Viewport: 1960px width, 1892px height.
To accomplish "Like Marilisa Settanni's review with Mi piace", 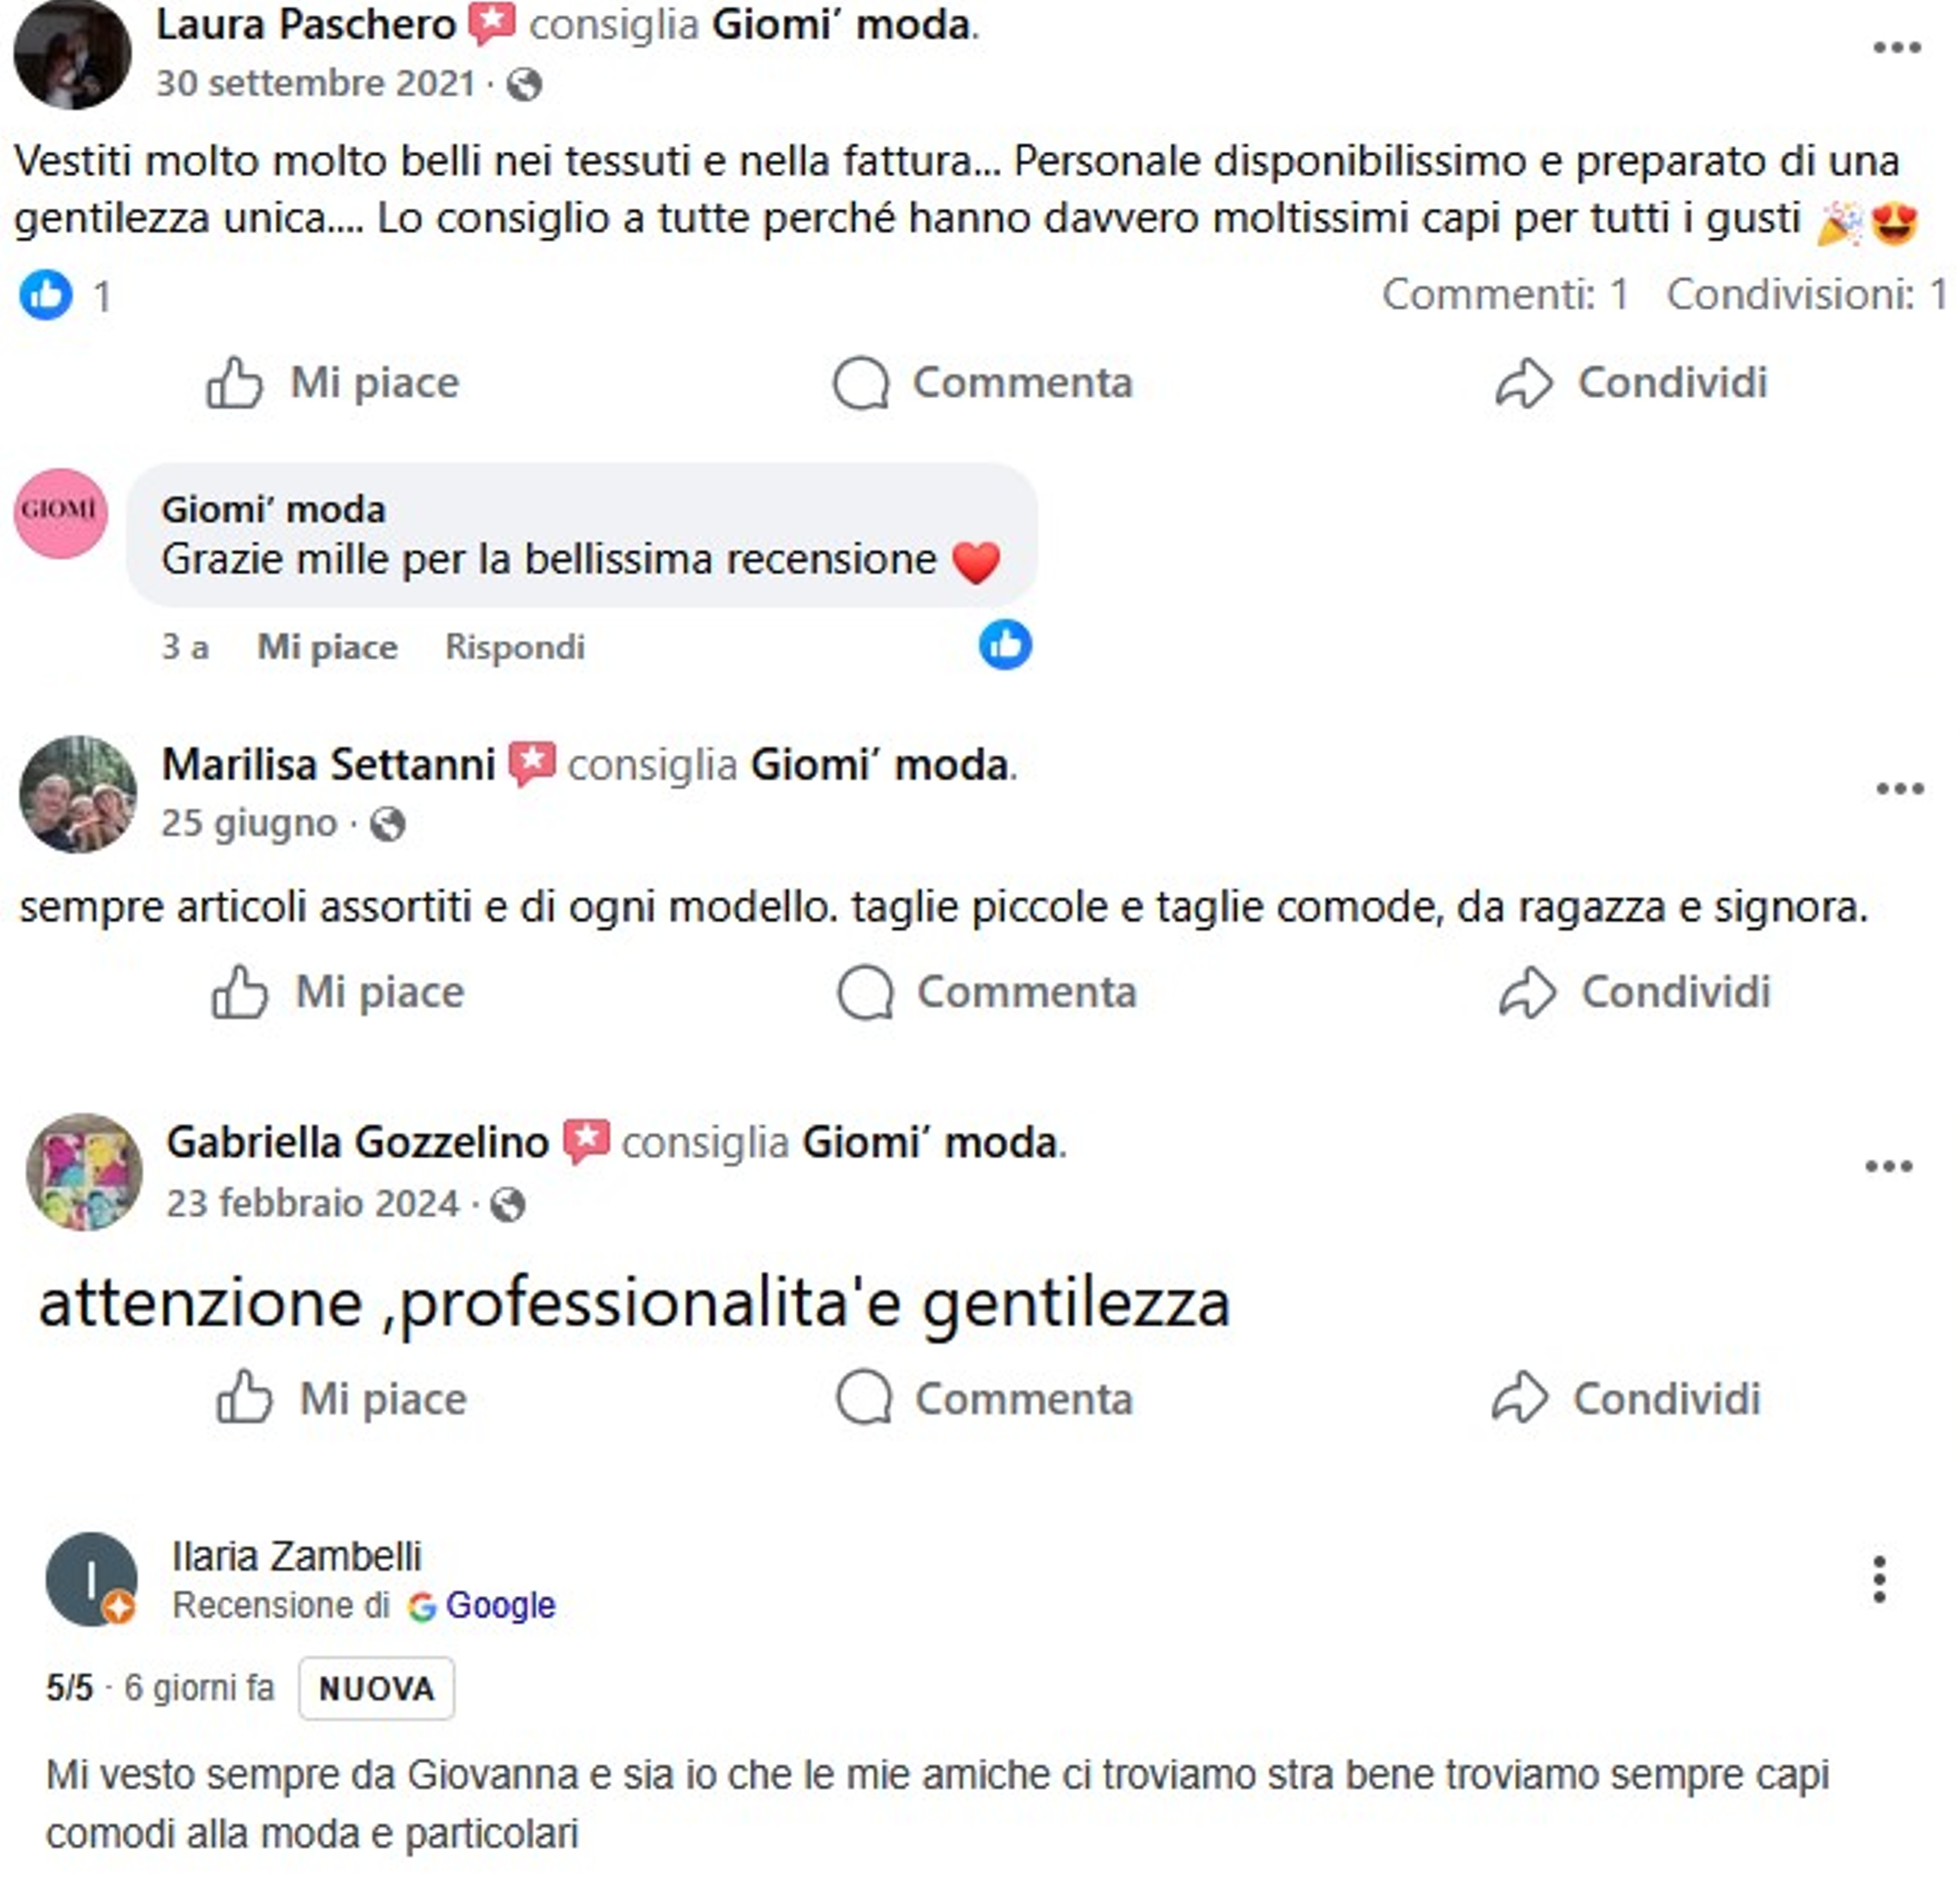I will pos(338,992).
